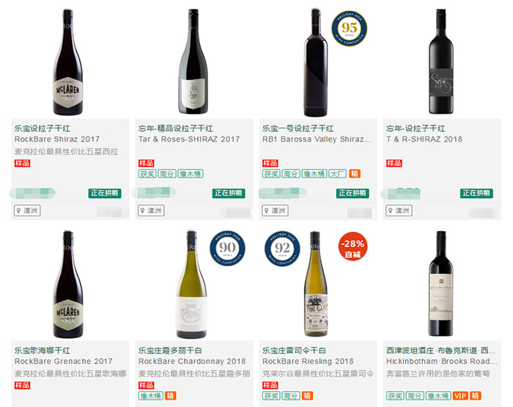This screenshot has width=513, height=407.
Task: Click the orange 精 tag on RB1 Barossa Valley Shiraz
Action: pos(355,174)
